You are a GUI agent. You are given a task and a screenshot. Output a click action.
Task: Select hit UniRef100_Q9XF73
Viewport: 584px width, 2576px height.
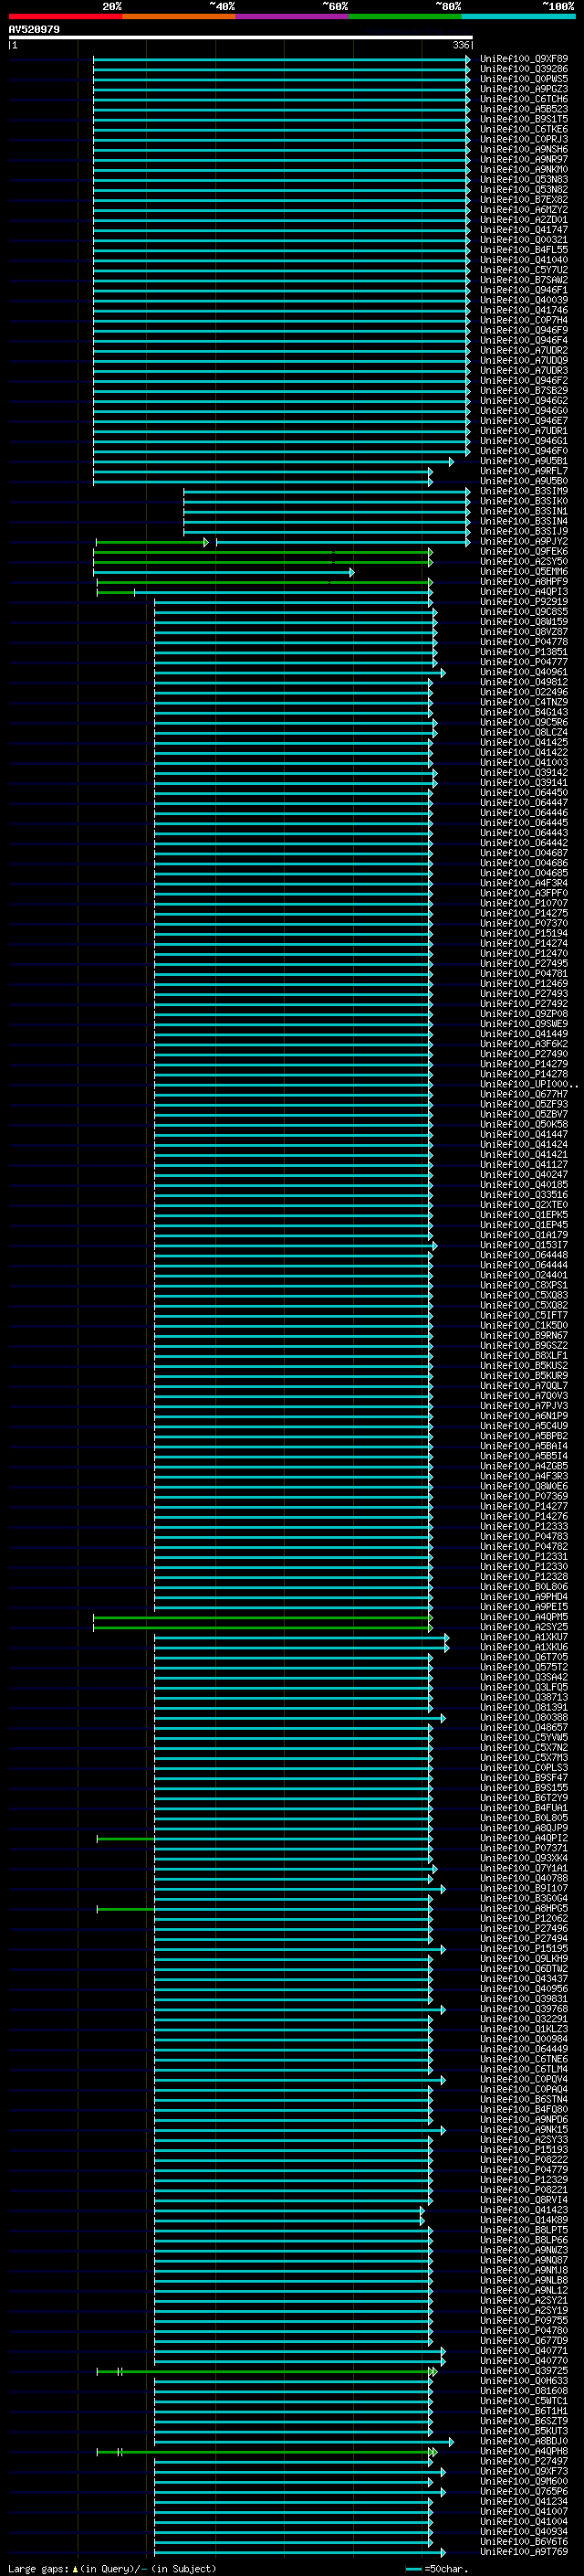[524, 2471]
